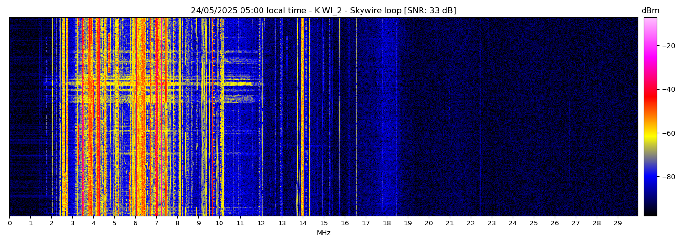The image size is (683, 244).
Task: Click the -60 tick label on the colorbar
Action: [x=668, y=133]
